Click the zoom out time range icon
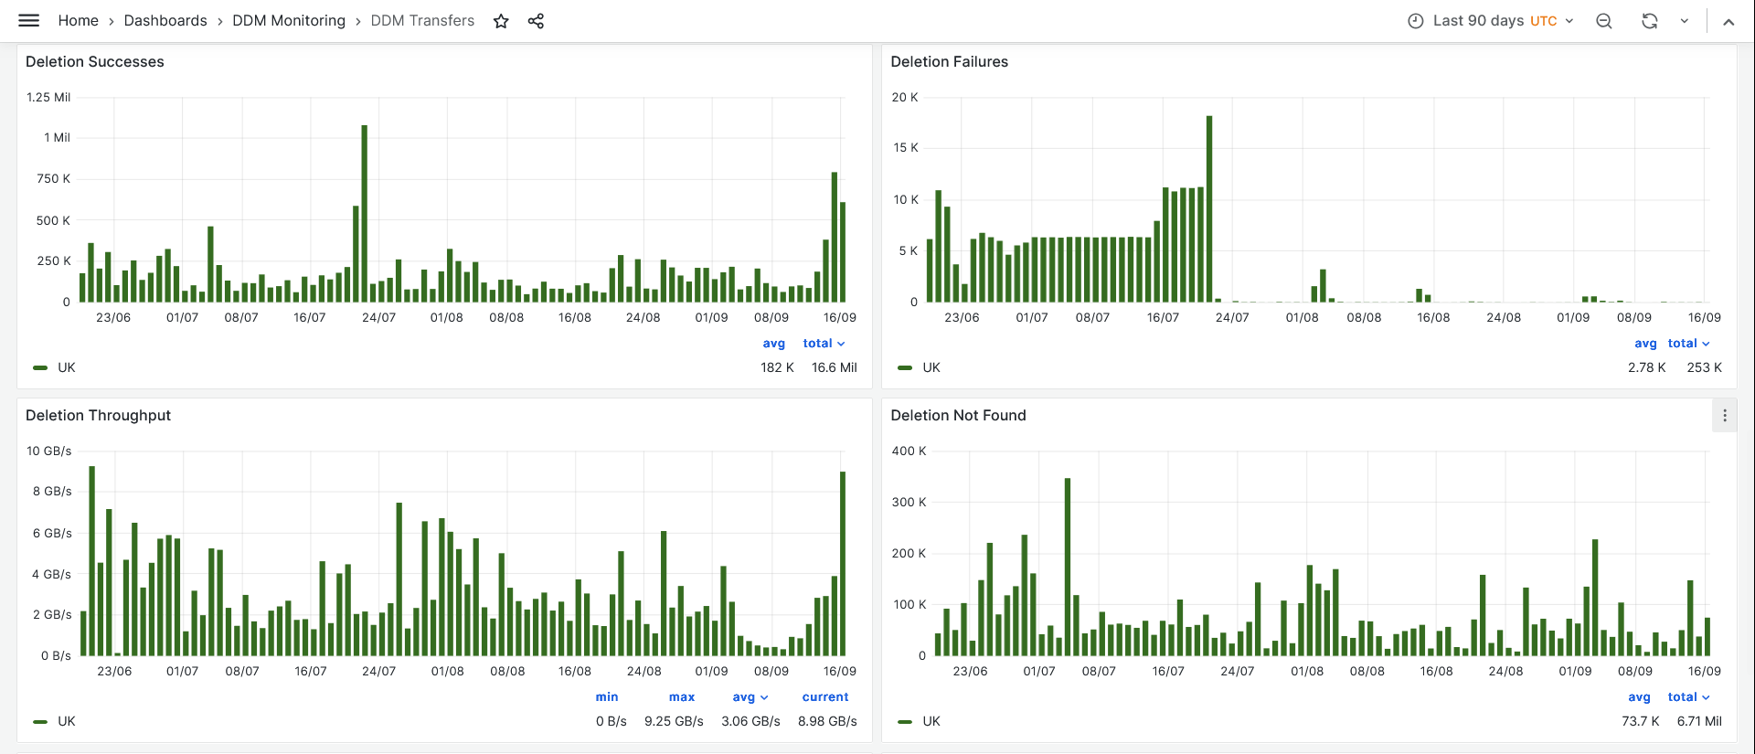The width and height of the screenshot is (1755, 754). (1604, 21)
